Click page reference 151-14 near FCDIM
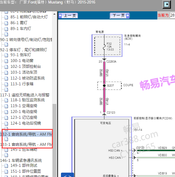Viewport: 175px width, 177px height. coord(138,130)
